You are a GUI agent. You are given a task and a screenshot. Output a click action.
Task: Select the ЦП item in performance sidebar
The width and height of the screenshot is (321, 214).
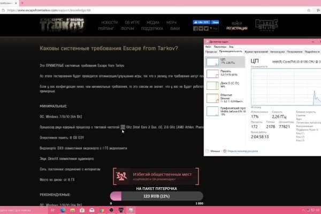coord(225,62)
